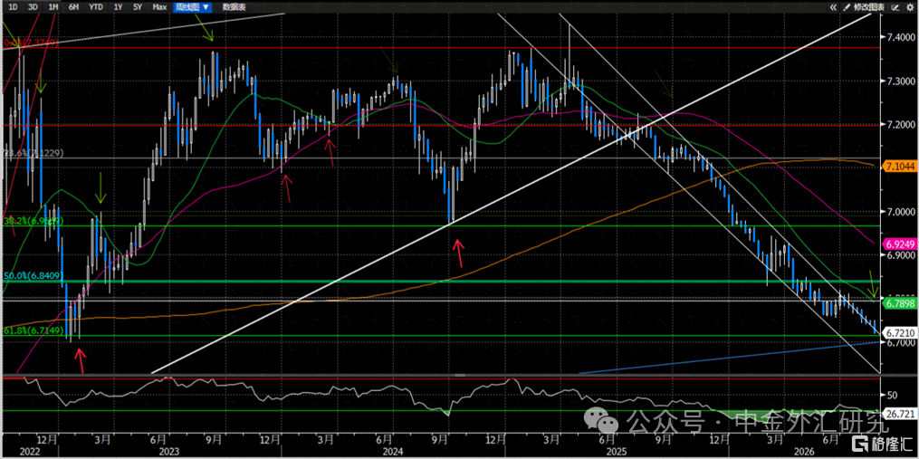
Task: Click the magenta 6.9249 moving average label
Action: coord(898,242)
